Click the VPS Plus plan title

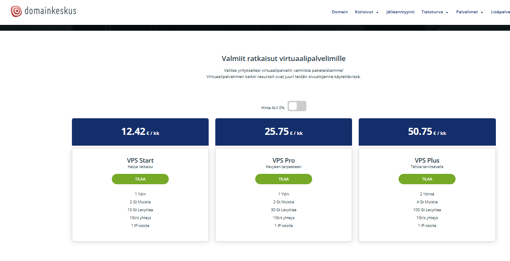tap(427, 161)
